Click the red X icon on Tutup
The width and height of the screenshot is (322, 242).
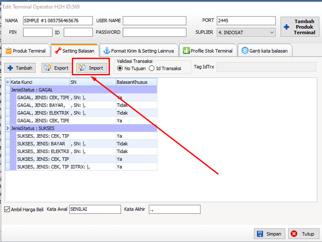[x=294, y=234]
